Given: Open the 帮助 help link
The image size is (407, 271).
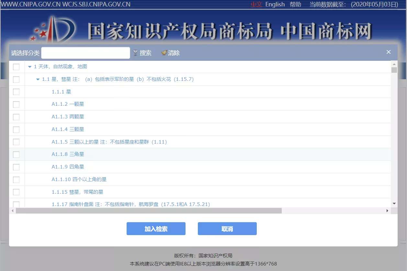Looking at the screenshot, I should pyautogui.click(x=295, y=5).
